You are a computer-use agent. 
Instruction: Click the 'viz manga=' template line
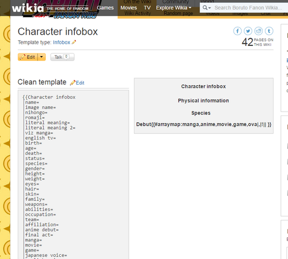click(x=39, y=133)
